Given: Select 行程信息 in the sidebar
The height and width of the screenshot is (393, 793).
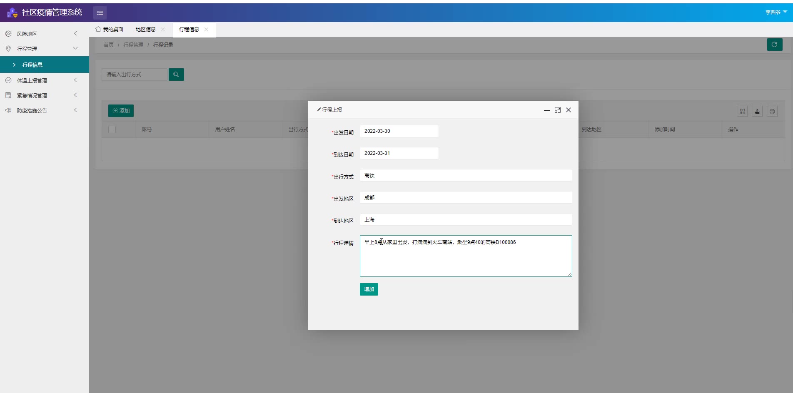Looking at the screenshot, I should [45, 65].
